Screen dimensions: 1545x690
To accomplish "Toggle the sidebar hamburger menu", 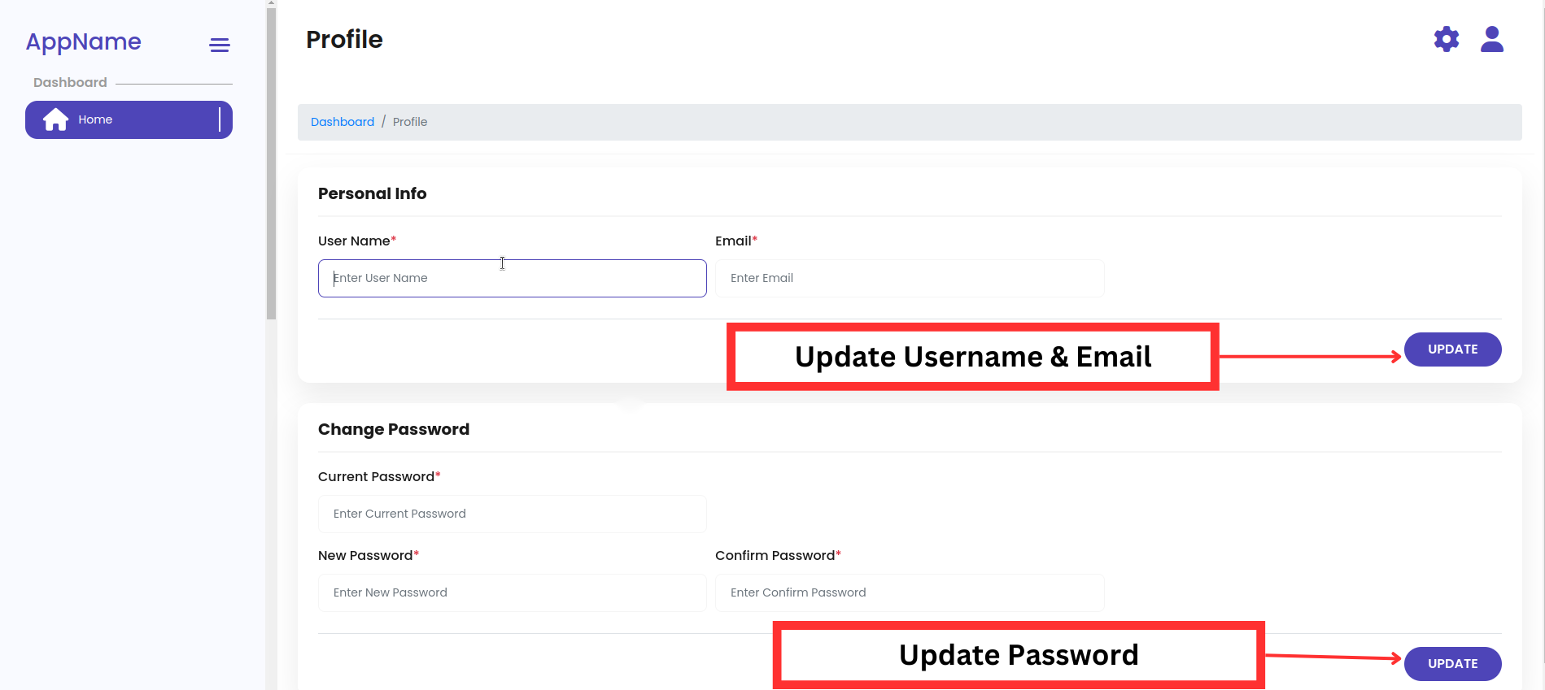I will point(220,45).
